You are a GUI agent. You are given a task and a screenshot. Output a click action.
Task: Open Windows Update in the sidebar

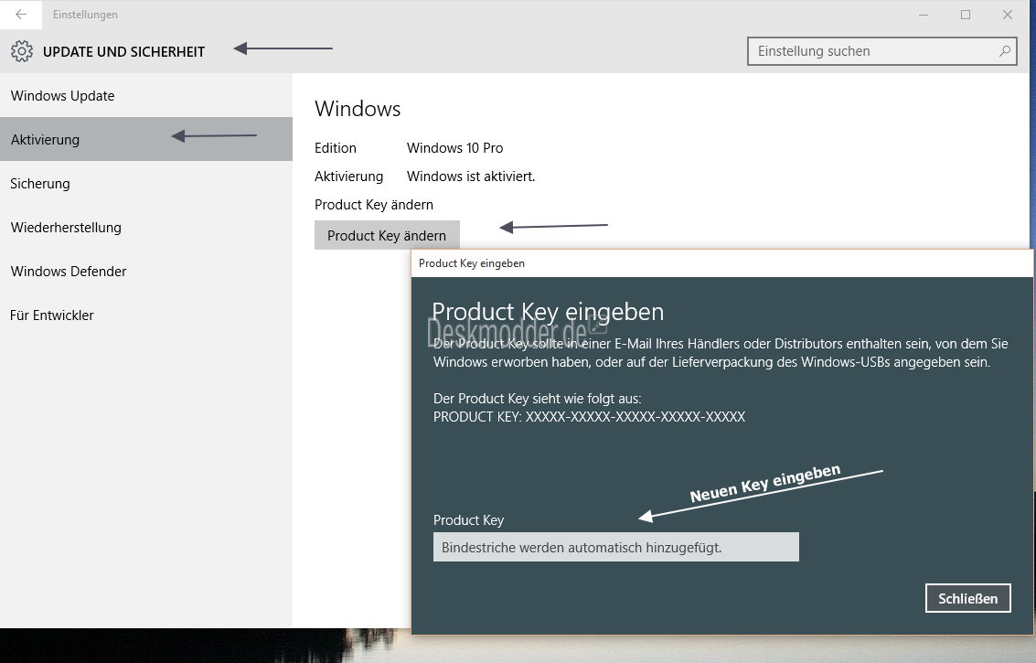pyautogui.click(x=146, y=96)
